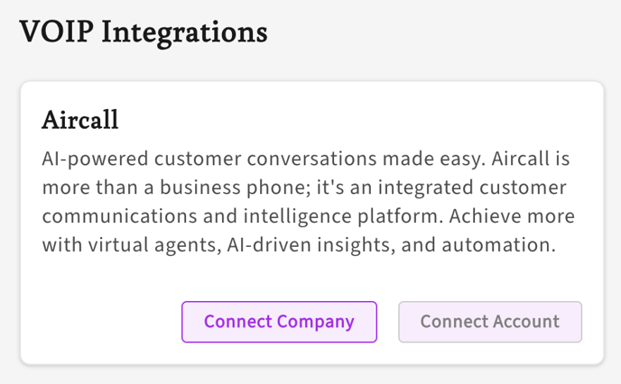
Task: Click the Connect Company button
Action: (x=279, y=322)
